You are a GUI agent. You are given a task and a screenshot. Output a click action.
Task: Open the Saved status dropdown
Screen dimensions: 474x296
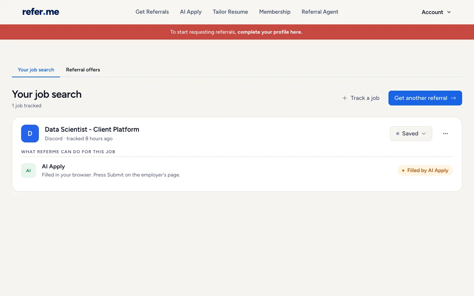point(411,134)
